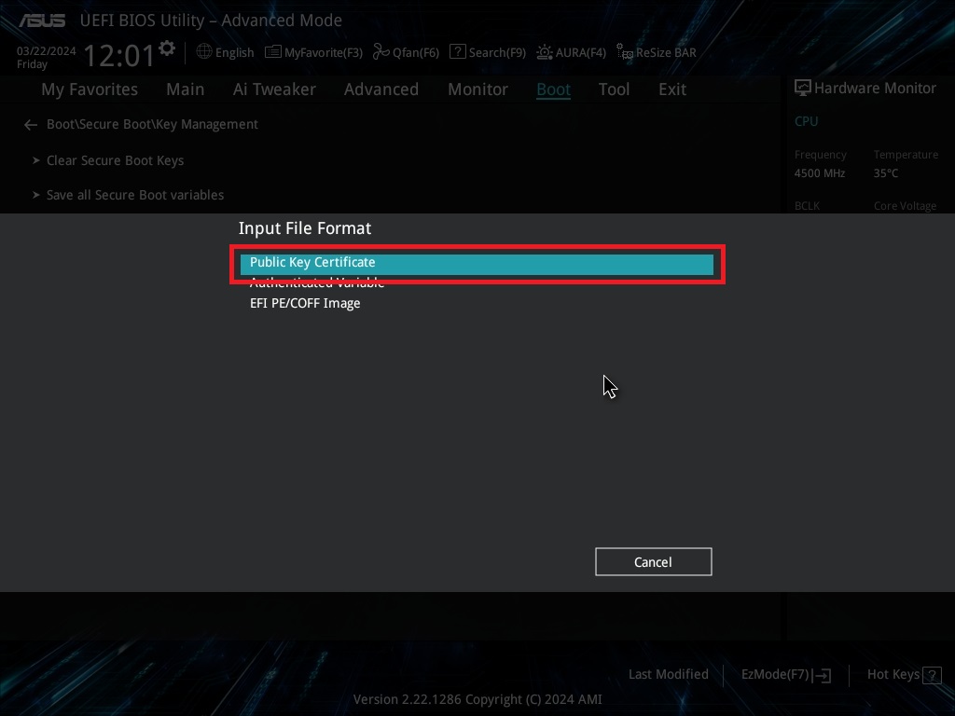Go to the Monitor tab
The height and width of the screenshot is (716, 955).
point(477,89)
